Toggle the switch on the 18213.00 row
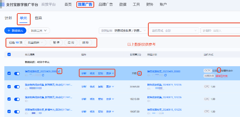240x117 pixels. 17,99
